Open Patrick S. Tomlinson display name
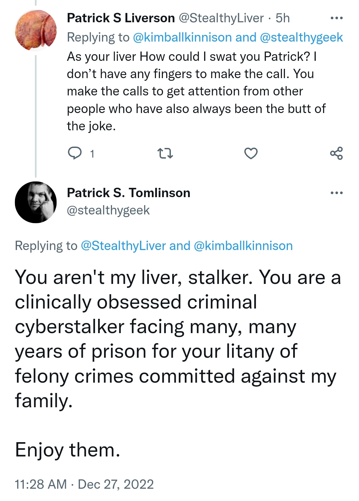The width and height of the screenshot is (359, 501). 129,193
